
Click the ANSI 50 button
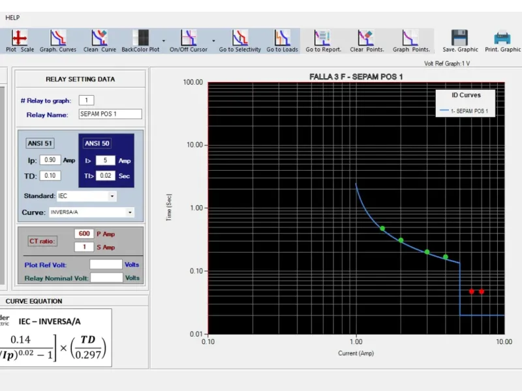pos(97,143)
